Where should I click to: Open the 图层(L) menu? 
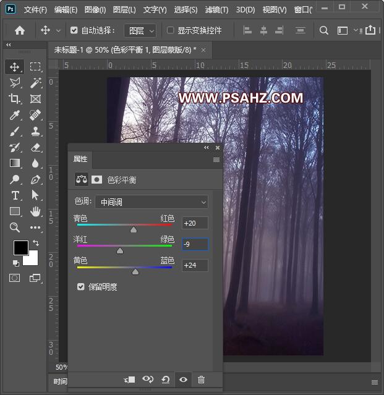(x=124, y=10)
